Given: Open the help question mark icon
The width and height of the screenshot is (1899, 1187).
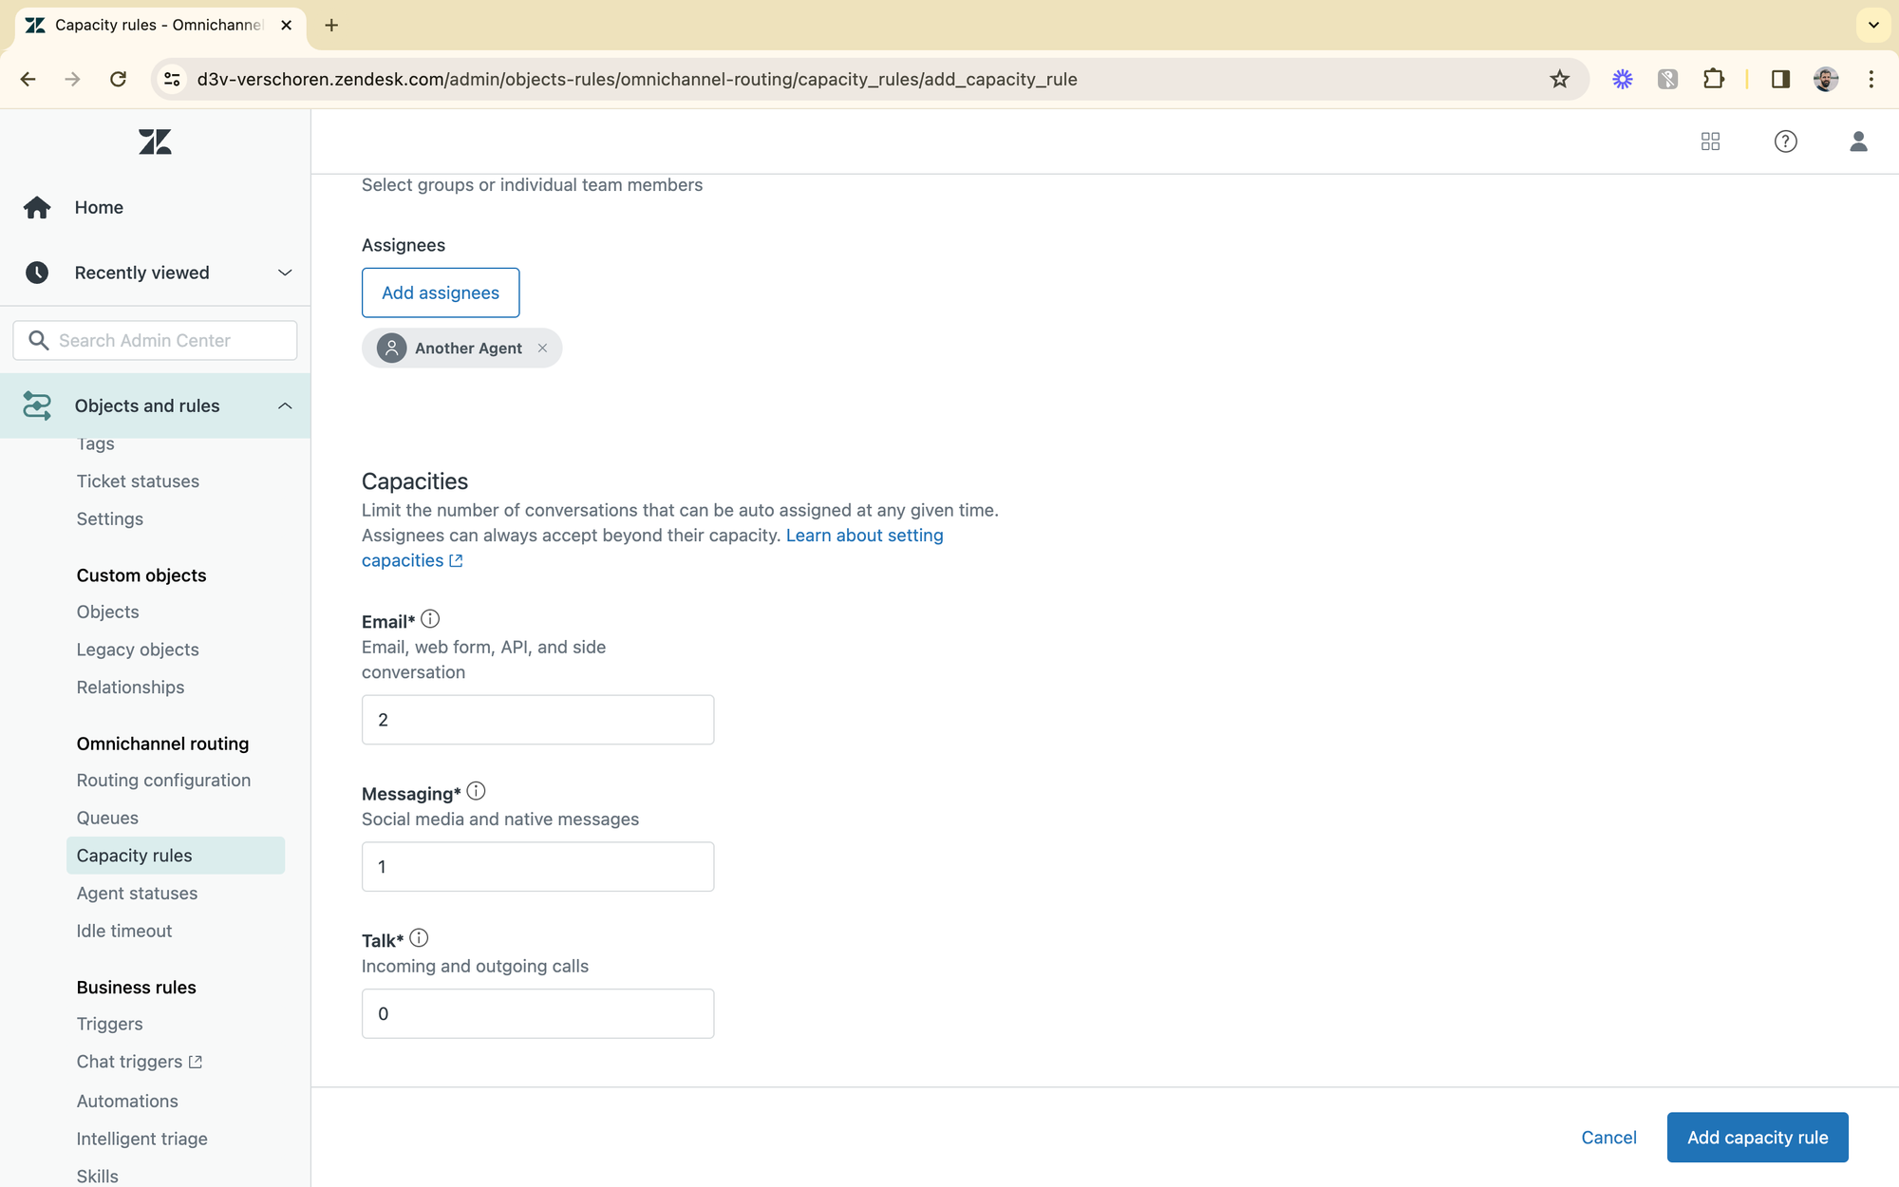Looking at the screenshot, I should 1785,141.
